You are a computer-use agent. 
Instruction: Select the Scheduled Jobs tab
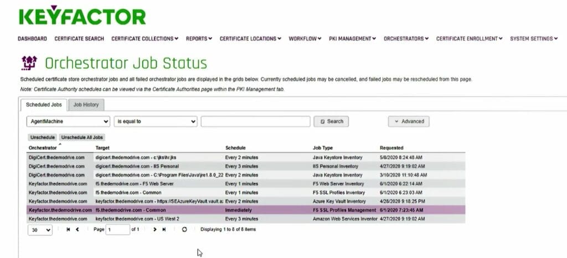click(44, 104)
